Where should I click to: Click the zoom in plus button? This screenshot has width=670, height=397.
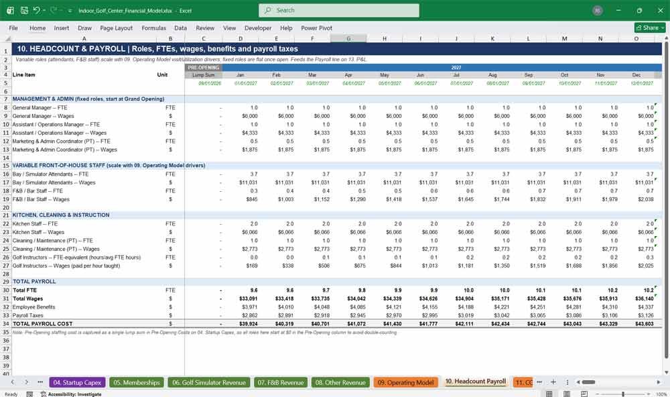649,394
